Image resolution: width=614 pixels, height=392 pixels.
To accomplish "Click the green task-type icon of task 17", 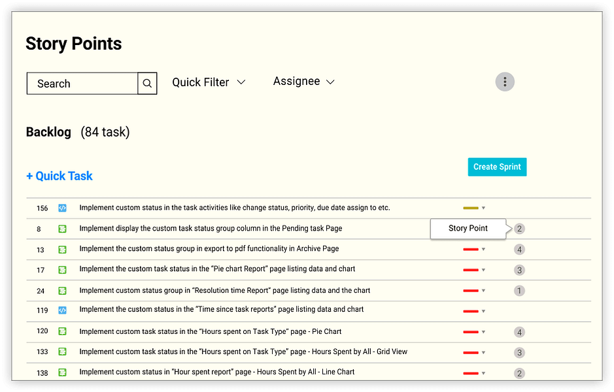I will coord(62,270).
